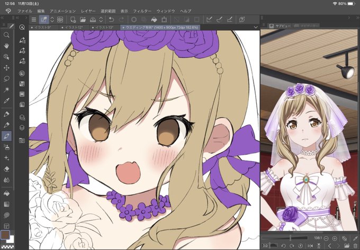Select the Fill bucket tool in tool palette
This screenshot has height=250, width=360.
pyautogui.click(x=6, y=193)
